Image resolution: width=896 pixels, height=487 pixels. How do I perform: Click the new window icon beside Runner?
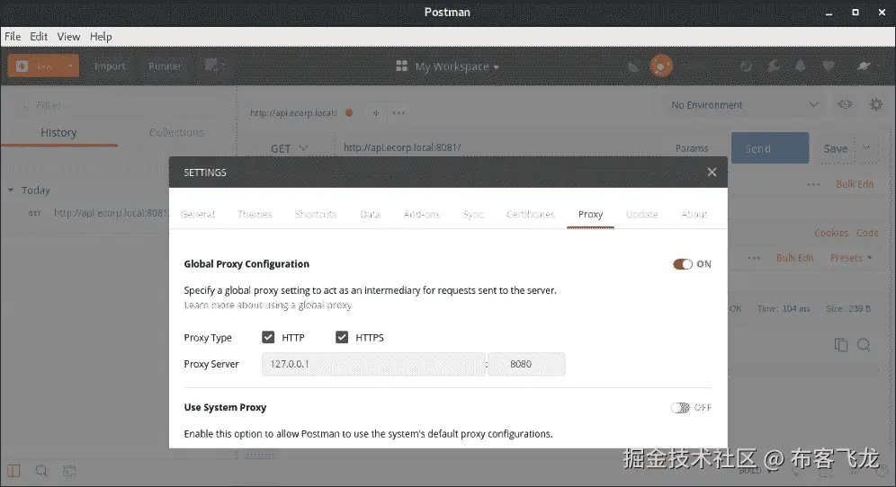(x=212, y=66)
